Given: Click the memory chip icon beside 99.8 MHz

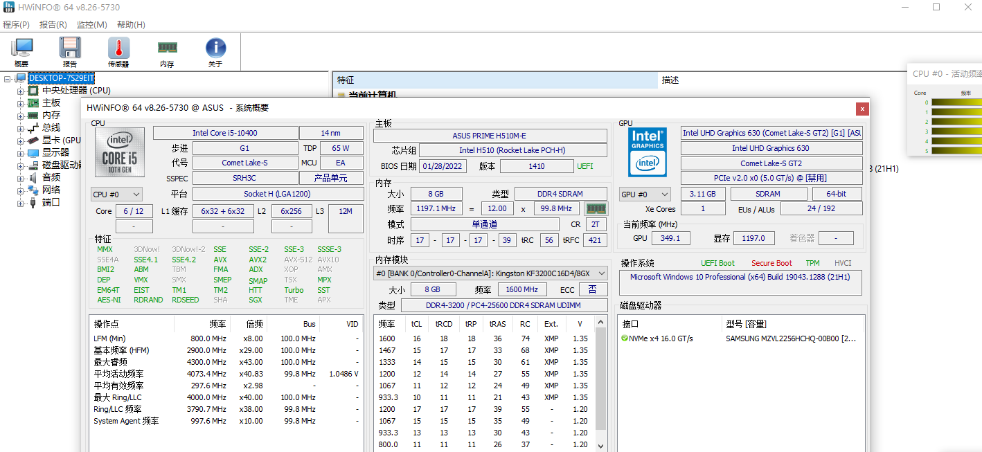Looking at the screenshot, I should pos(596,208).
